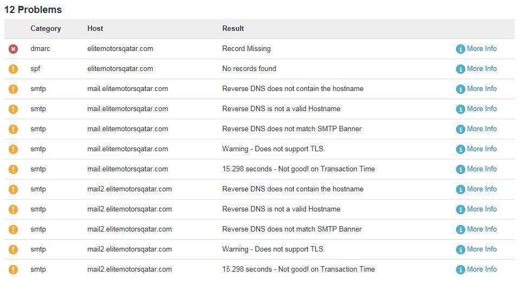Open More Info for mail2 Reverse DNS hostname missing
This screenshot has height=302, width=520.
[482, 189]
